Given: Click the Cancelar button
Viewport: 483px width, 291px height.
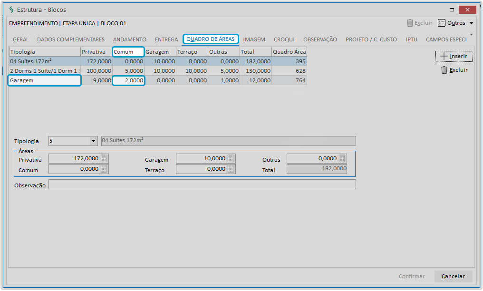Looking at the screenshot, I should (453, 276).
